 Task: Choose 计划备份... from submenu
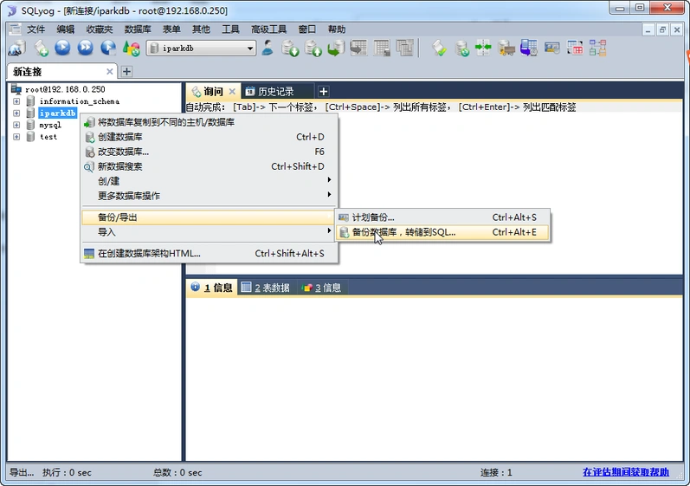442,217
